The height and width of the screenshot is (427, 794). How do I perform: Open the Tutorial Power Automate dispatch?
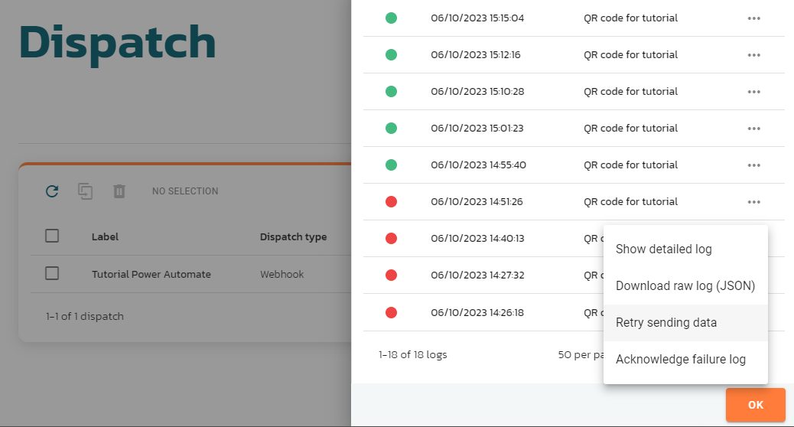[151, 274]
